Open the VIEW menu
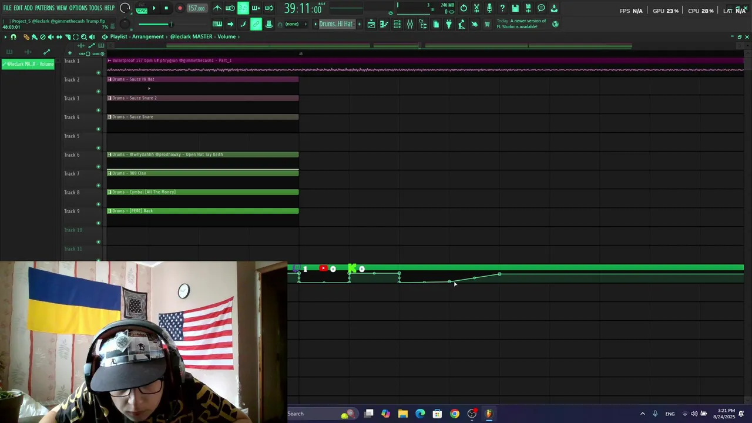This screenshot has height=423, width=752. coord(62,8)
